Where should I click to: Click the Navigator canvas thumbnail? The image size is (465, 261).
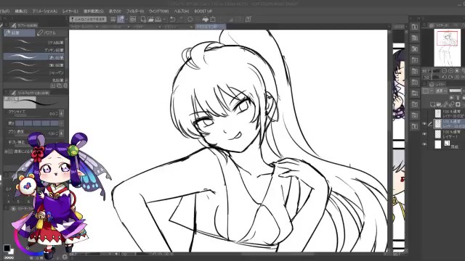tap(448, 48)
